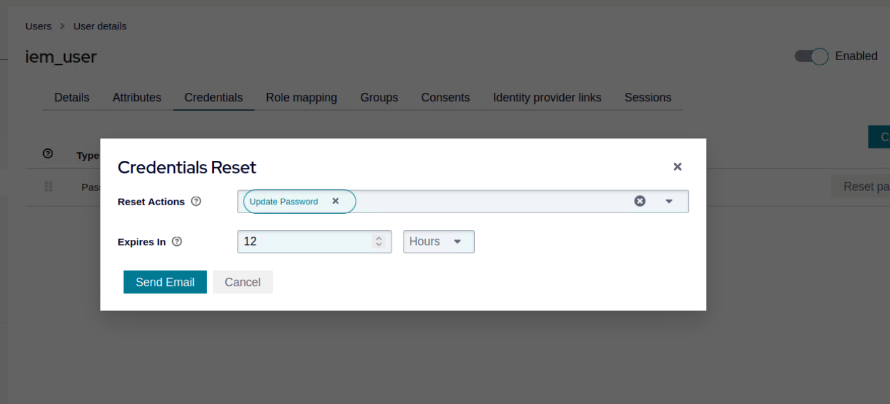Open the Role mapping tab
The width and height of the screenshot is (890, 404).
301,97
